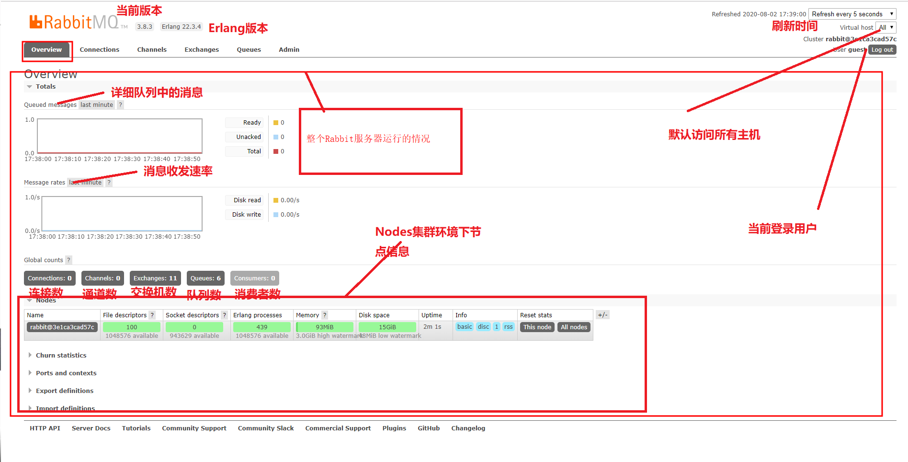908x462 pixels.
Task: Click the basic info tag
Action: pos(465,327)
